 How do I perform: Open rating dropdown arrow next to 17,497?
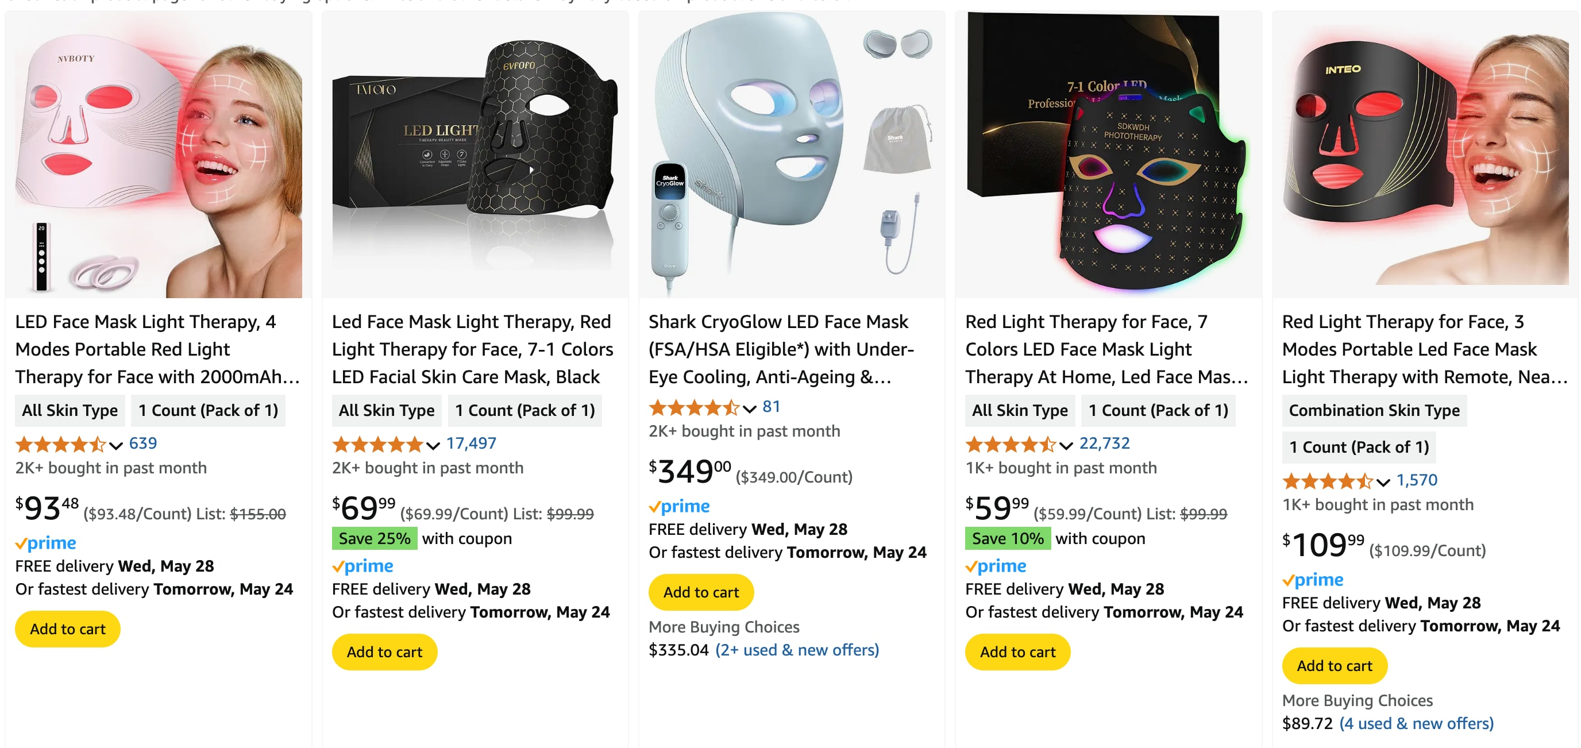[433, 445]
